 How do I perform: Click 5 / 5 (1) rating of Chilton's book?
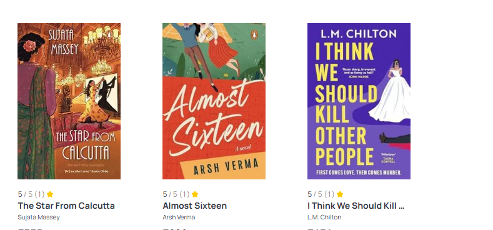click(321, 194)
